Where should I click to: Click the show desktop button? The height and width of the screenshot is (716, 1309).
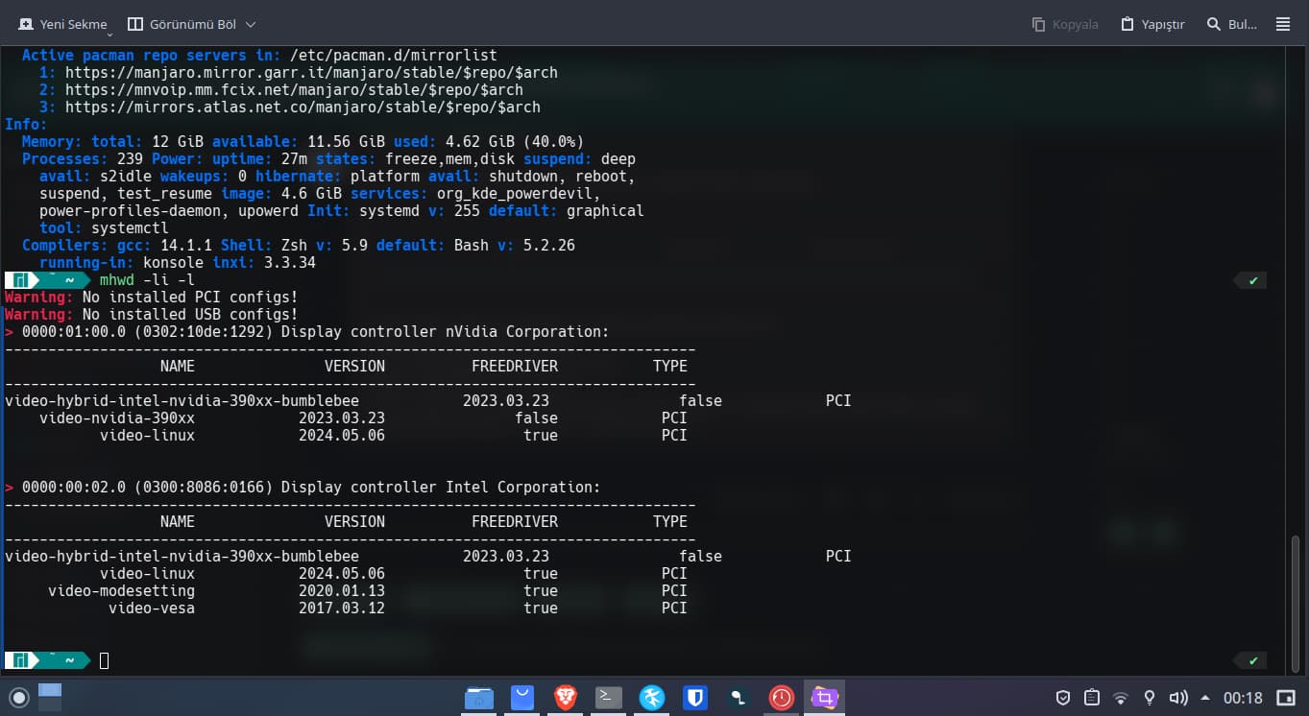coord(1286,698)
